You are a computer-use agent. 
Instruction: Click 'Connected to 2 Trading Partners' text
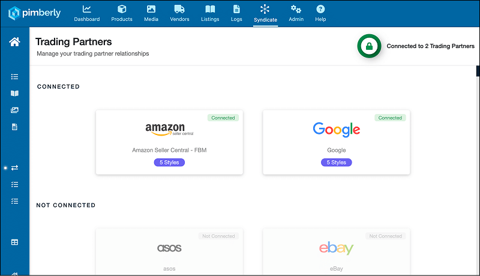pos(430,46)
